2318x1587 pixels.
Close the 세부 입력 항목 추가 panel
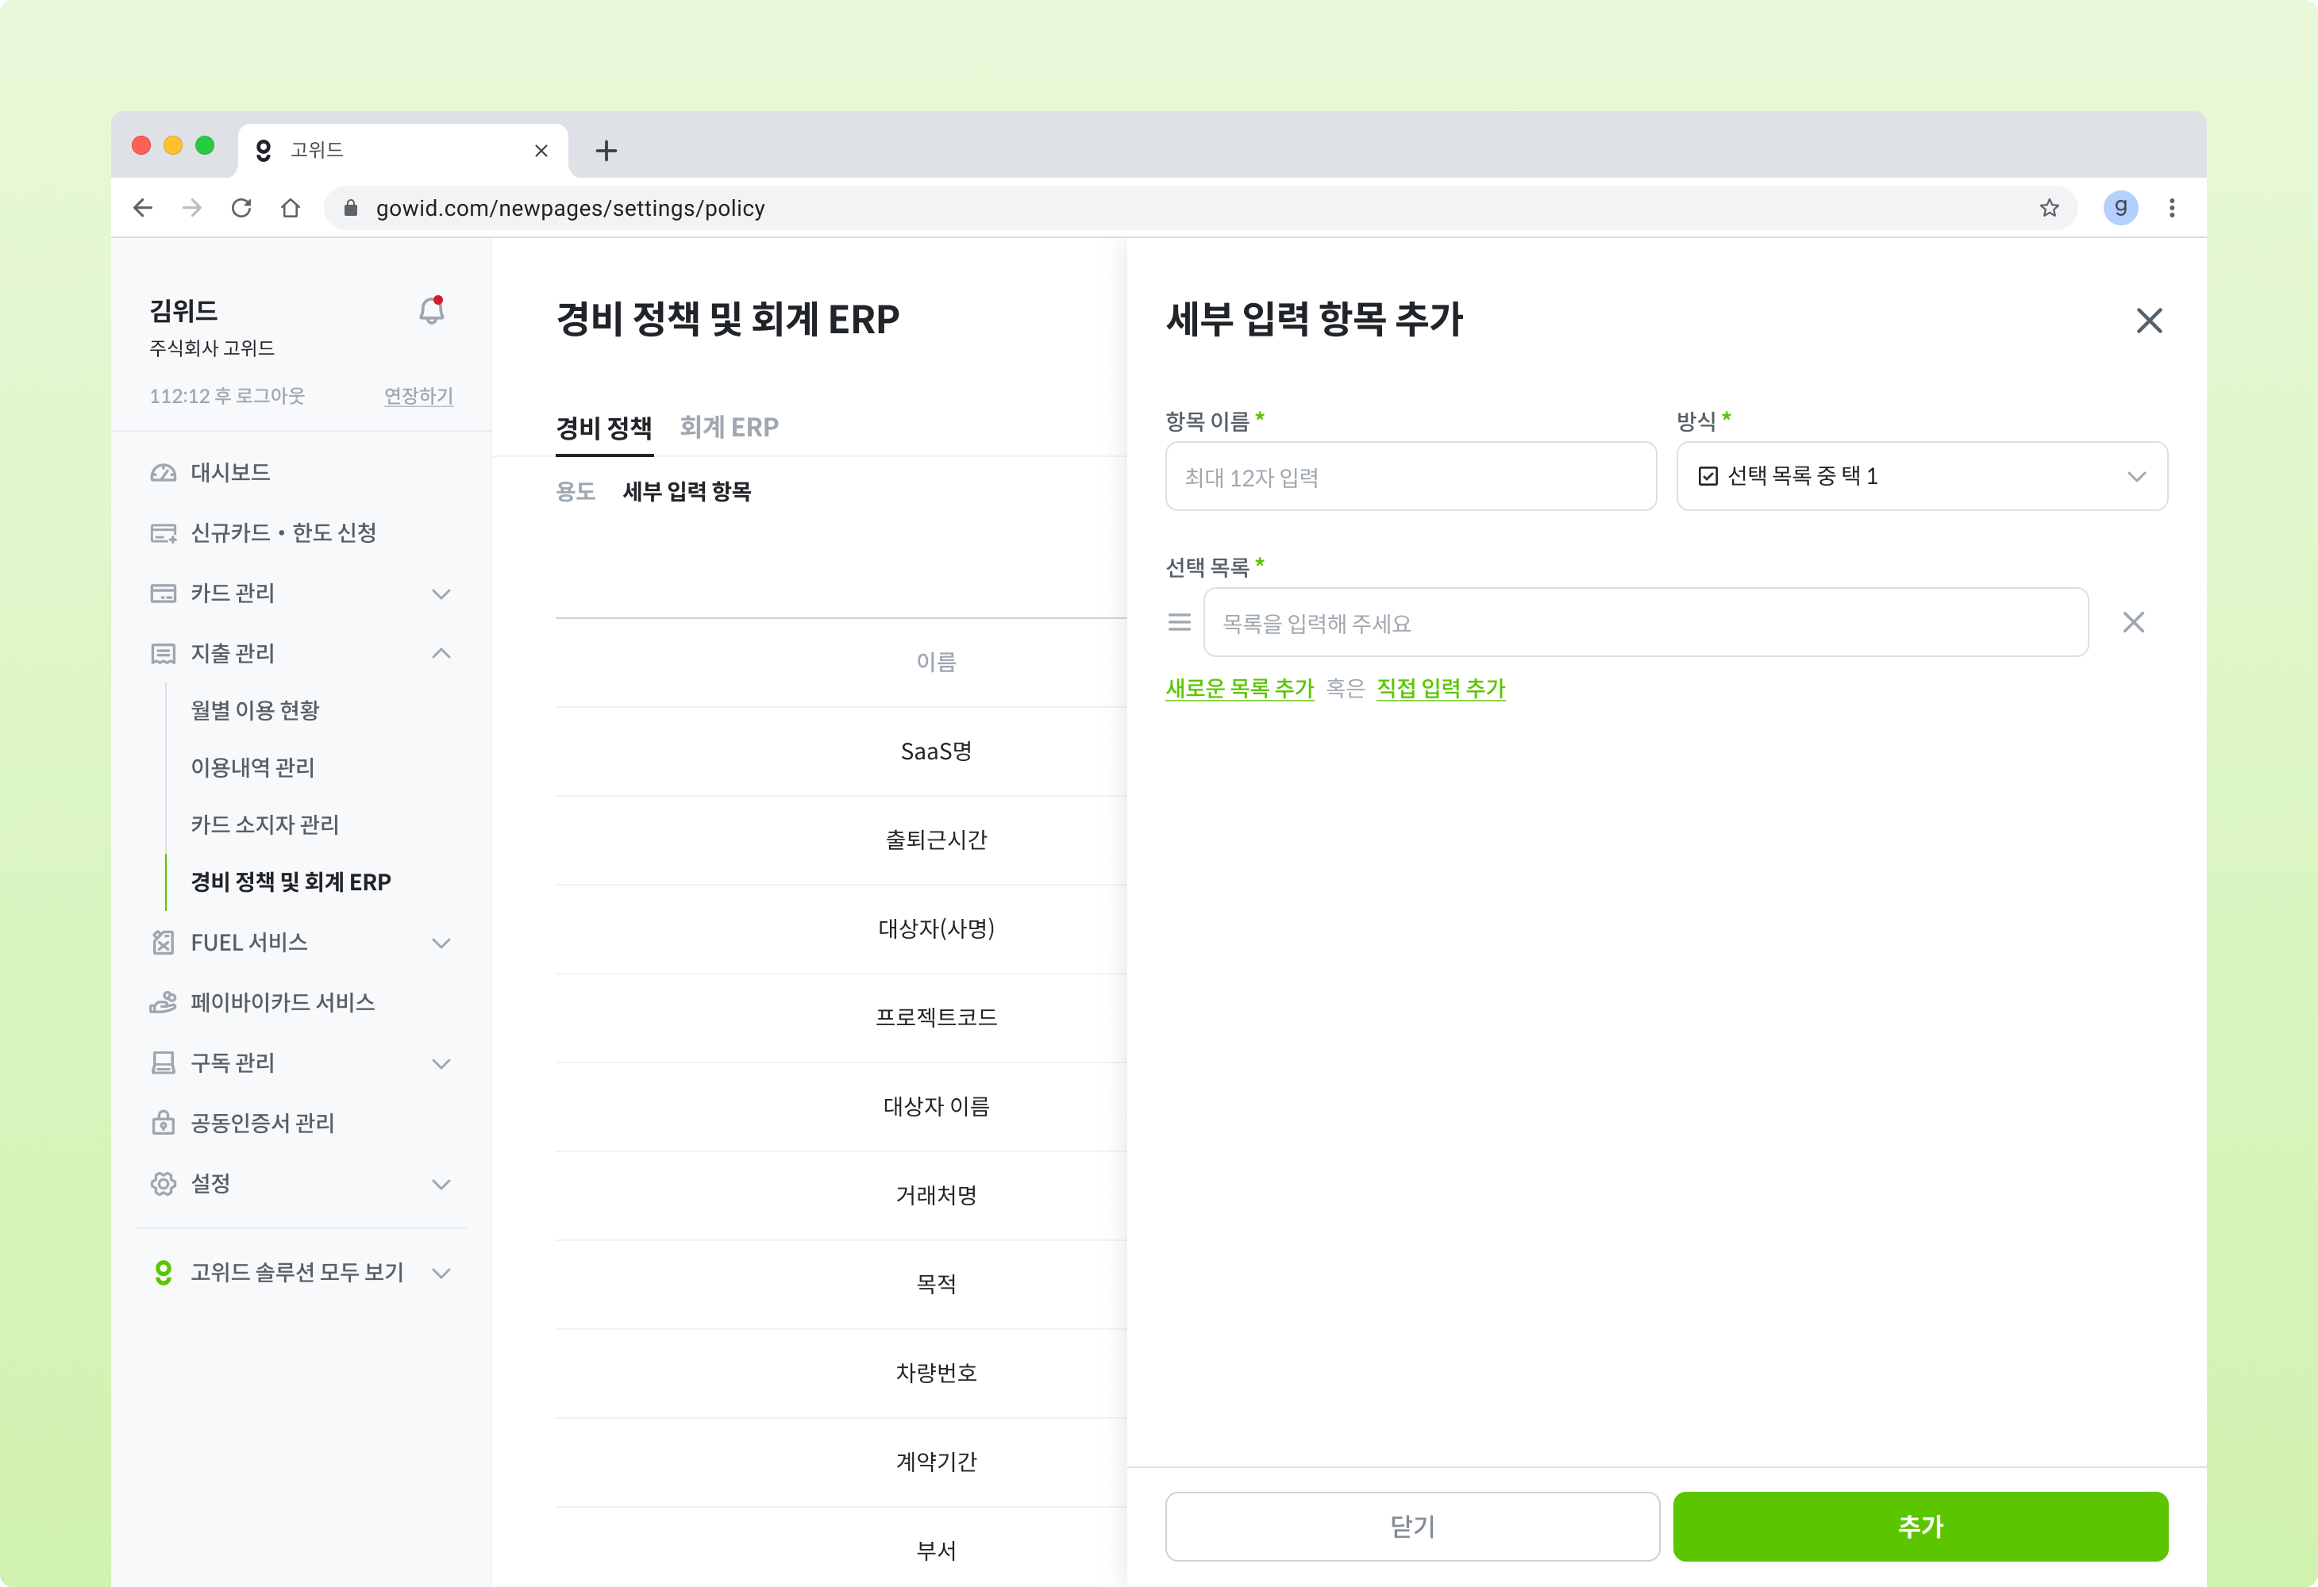[2148, 321]
